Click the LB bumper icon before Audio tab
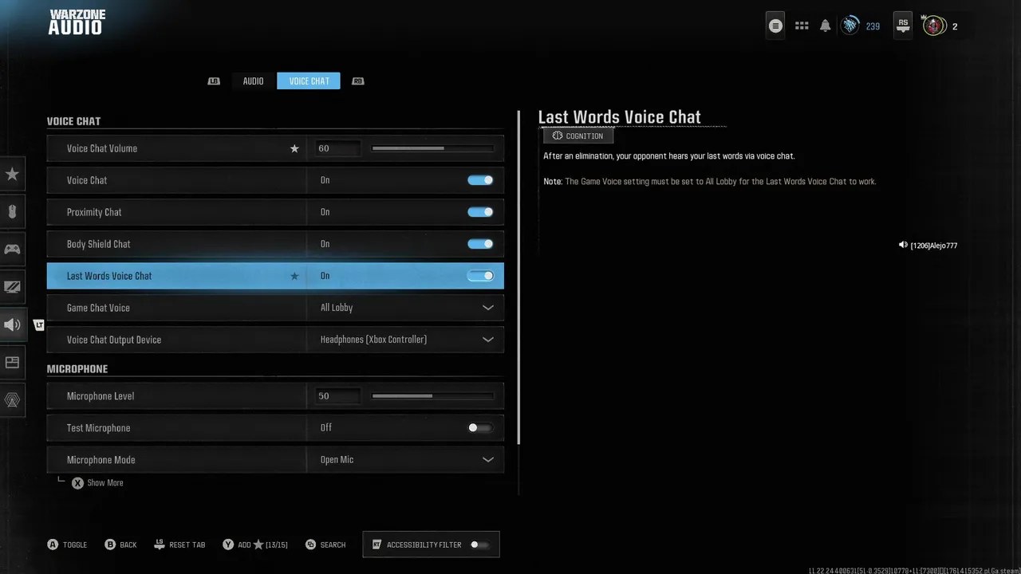This screenshot has height=574, width=1021. (x=214, y=81)
